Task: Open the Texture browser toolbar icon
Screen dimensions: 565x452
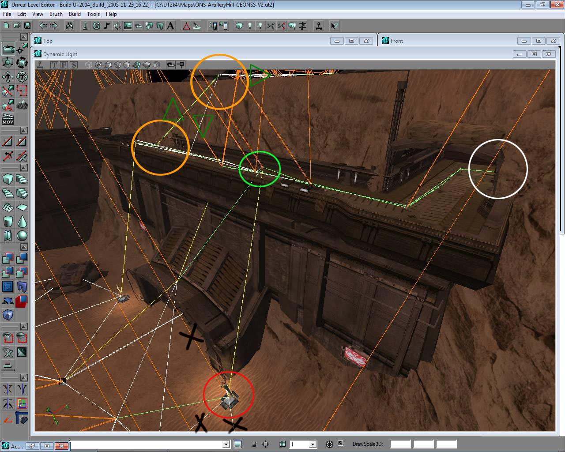Action: pos(128,26)
